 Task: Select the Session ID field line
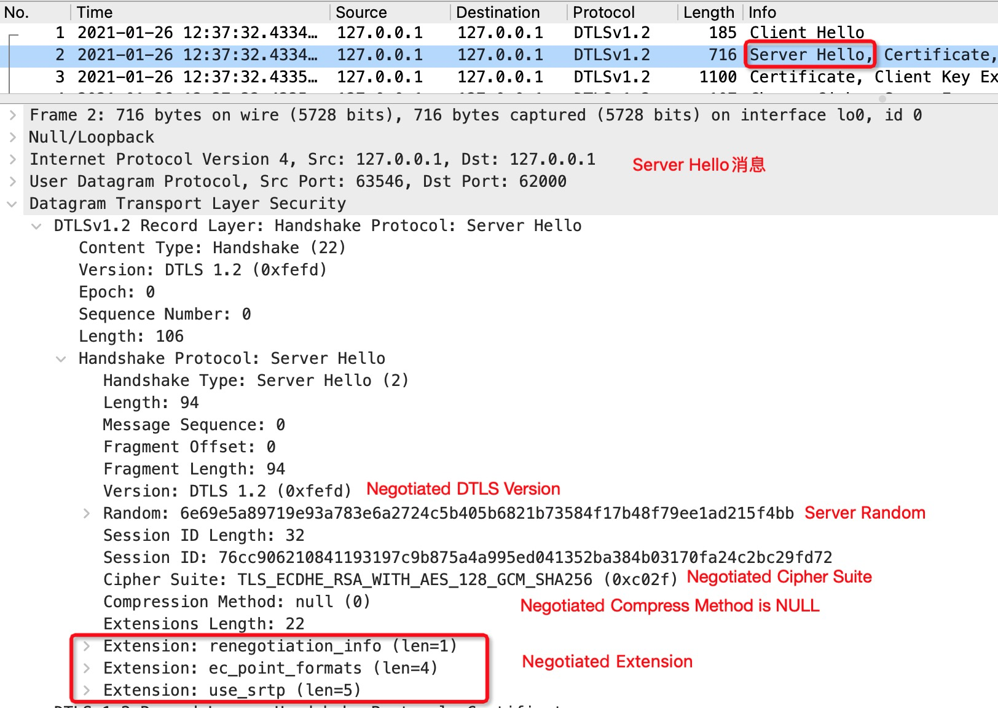tap(468, 557)
